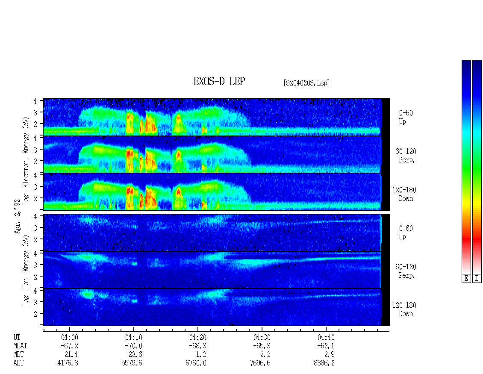
Task: Click the 04:10 UT time label
Action: click(134, 337)
